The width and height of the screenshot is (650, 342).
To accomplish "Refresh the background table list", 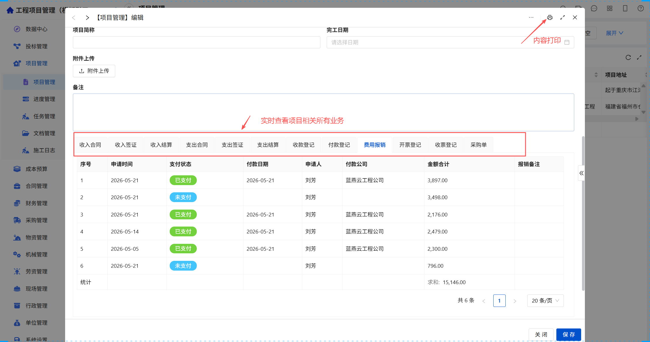I will click(x=628, y=58).
